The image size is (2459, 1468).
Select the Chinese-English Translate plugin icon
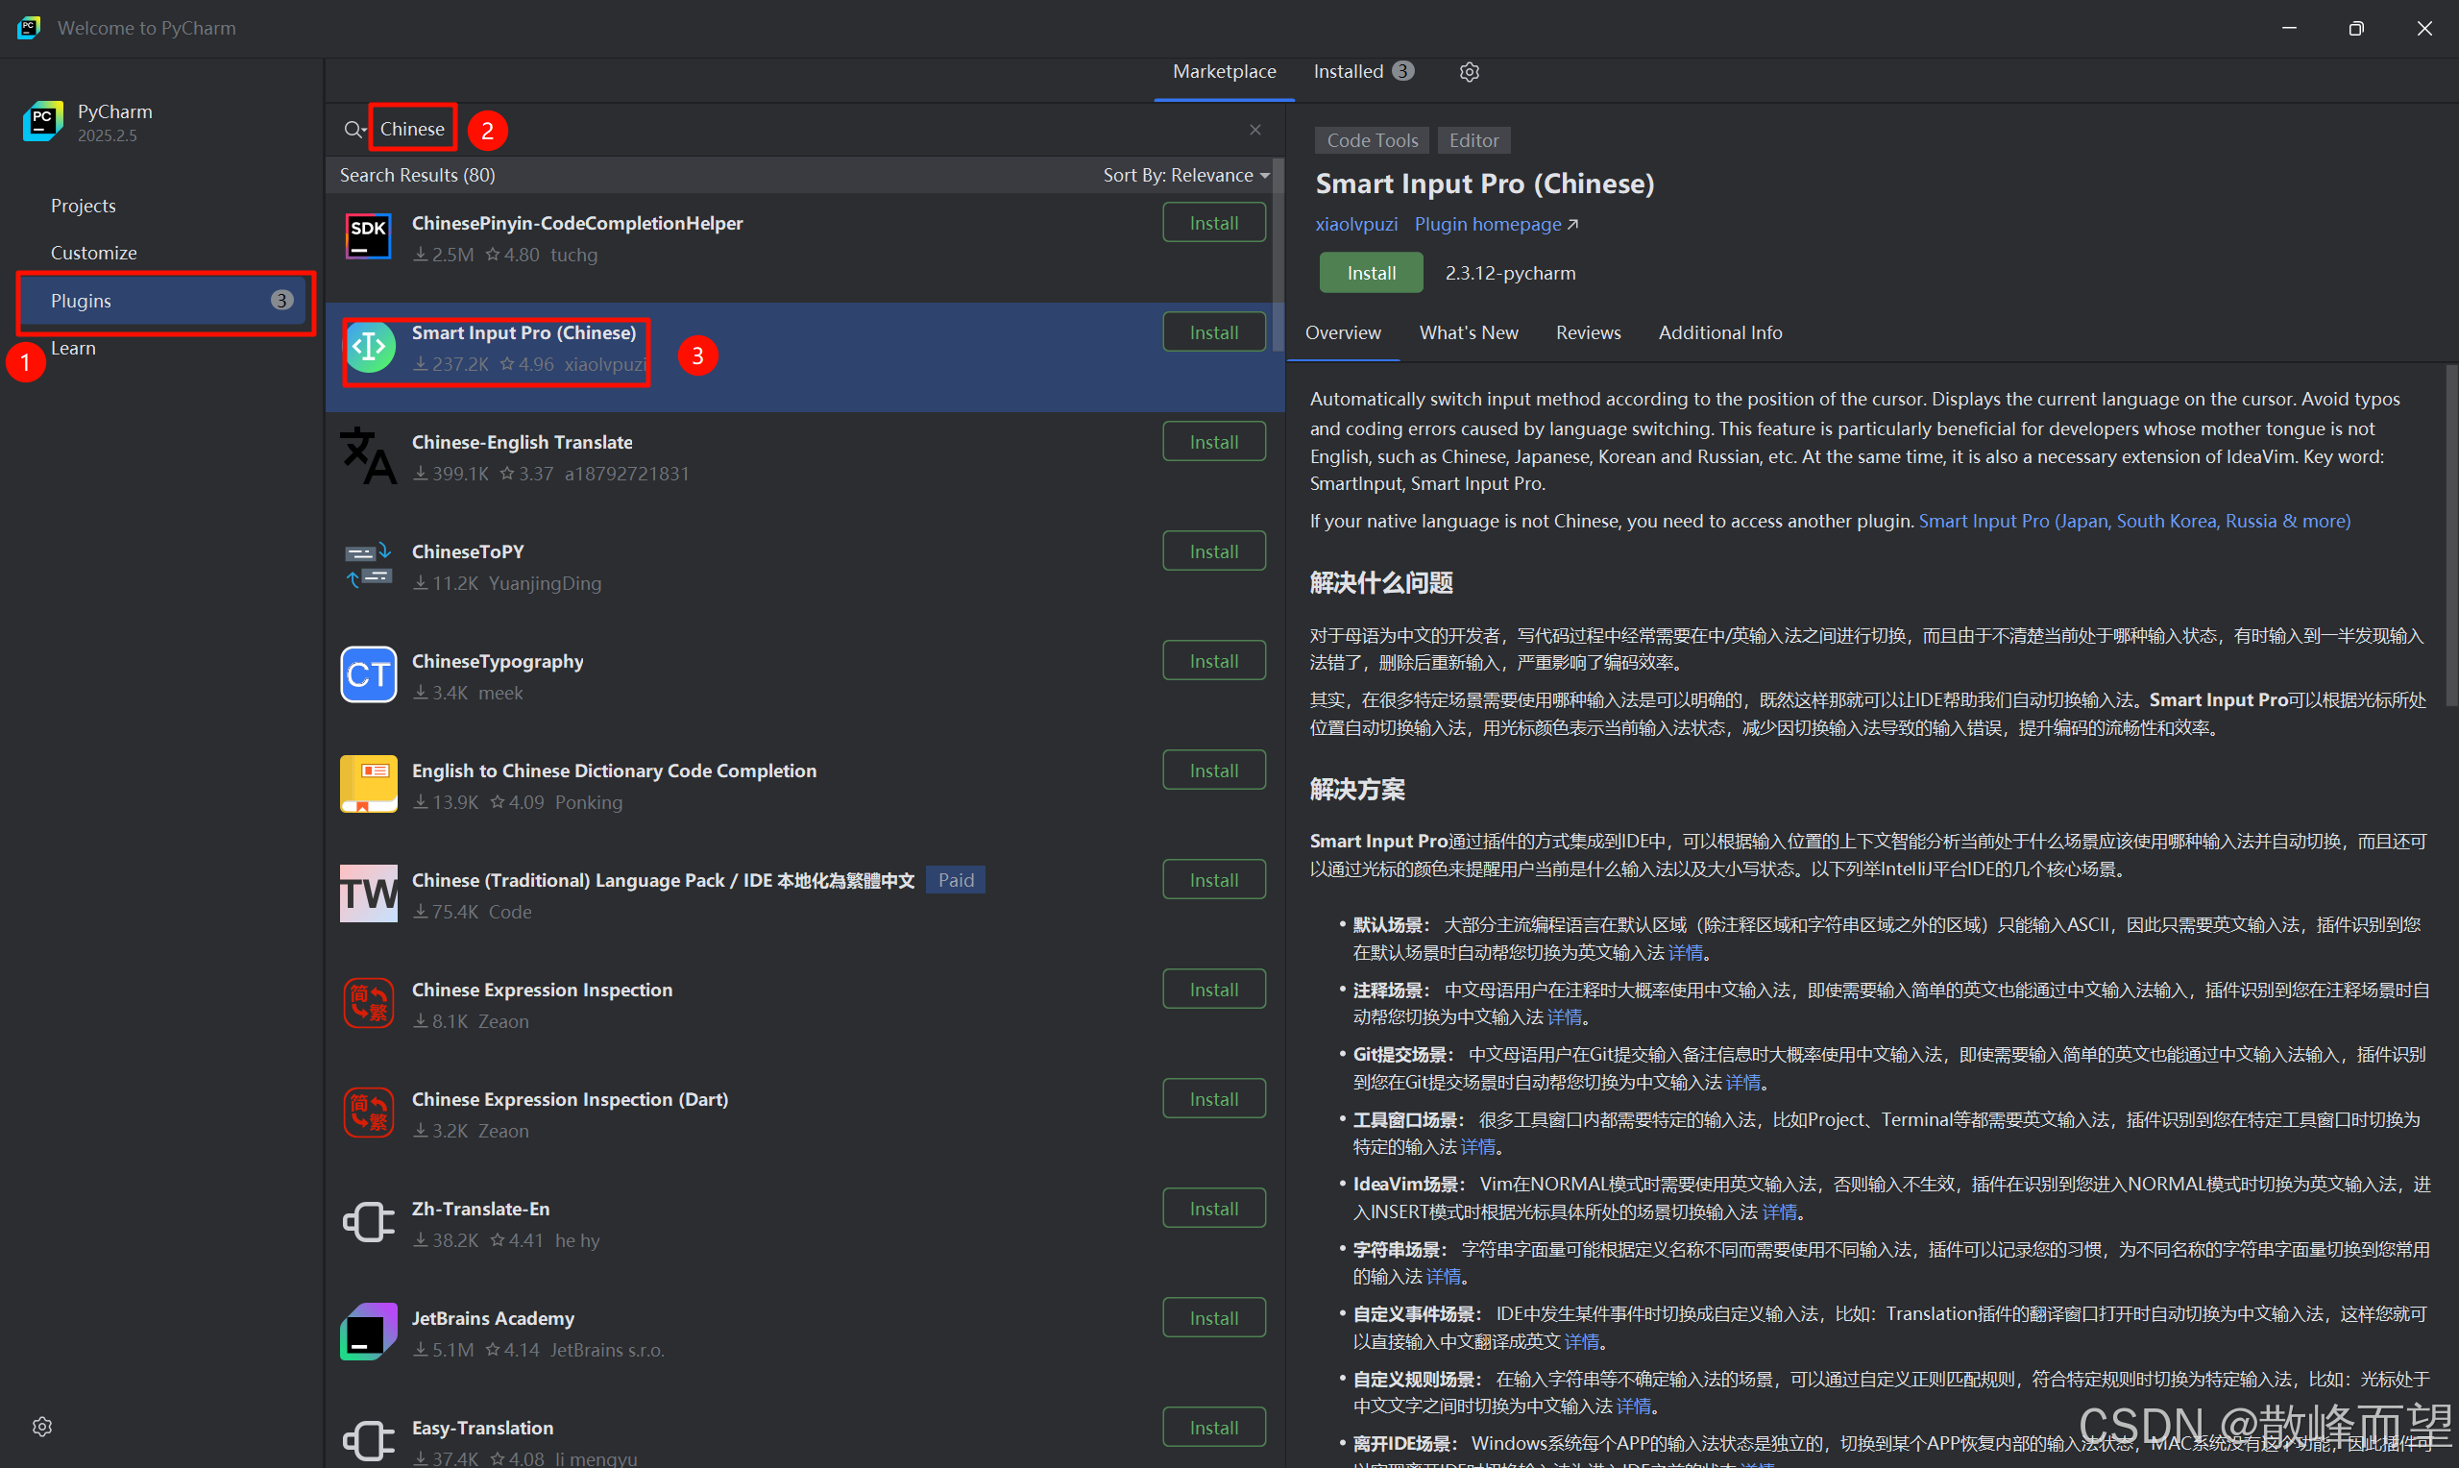pyautogui.click(x=368, y=456)
